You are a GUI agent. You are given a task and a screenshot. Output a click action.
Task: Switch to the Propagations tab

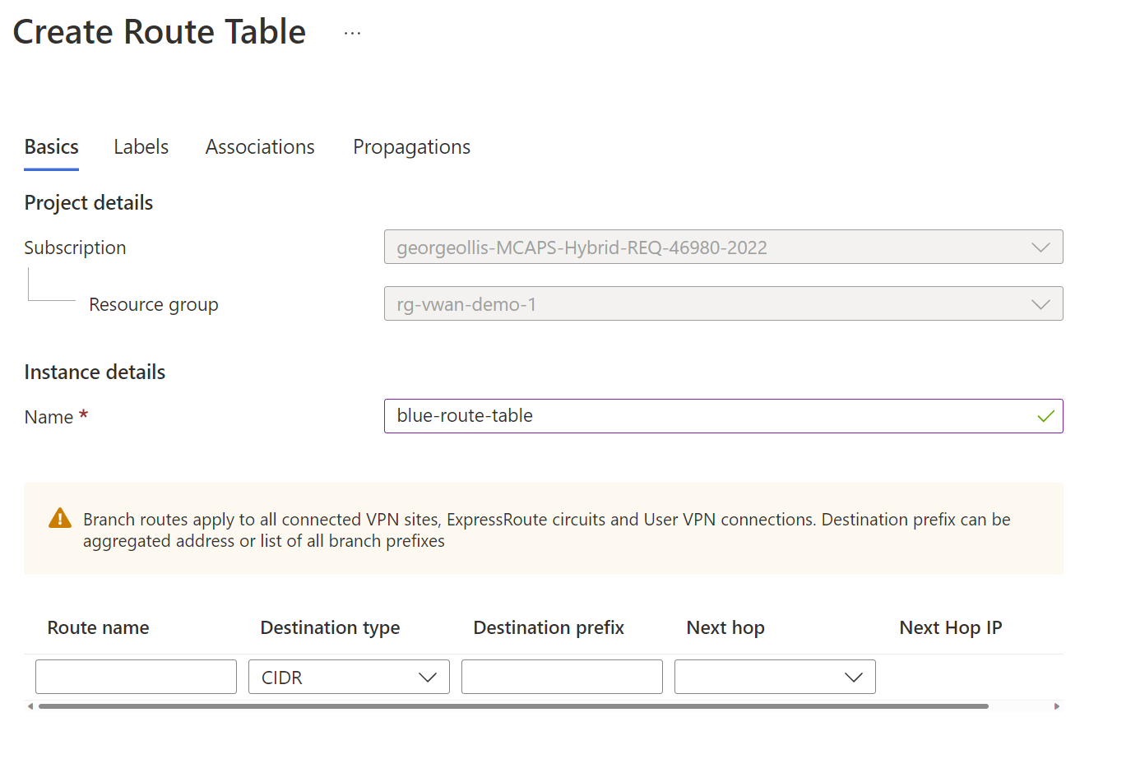pyautogui.click(x=411, y=146)
